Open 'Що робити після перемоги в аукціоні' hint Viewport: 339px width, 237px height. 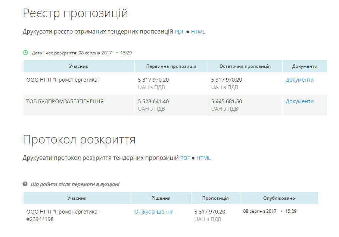[75, 184]
